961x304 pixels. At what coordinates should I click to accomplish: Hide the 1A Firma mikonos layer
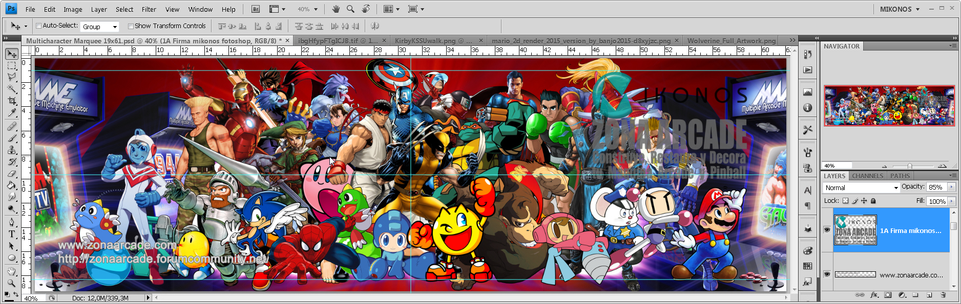[827, 230]
